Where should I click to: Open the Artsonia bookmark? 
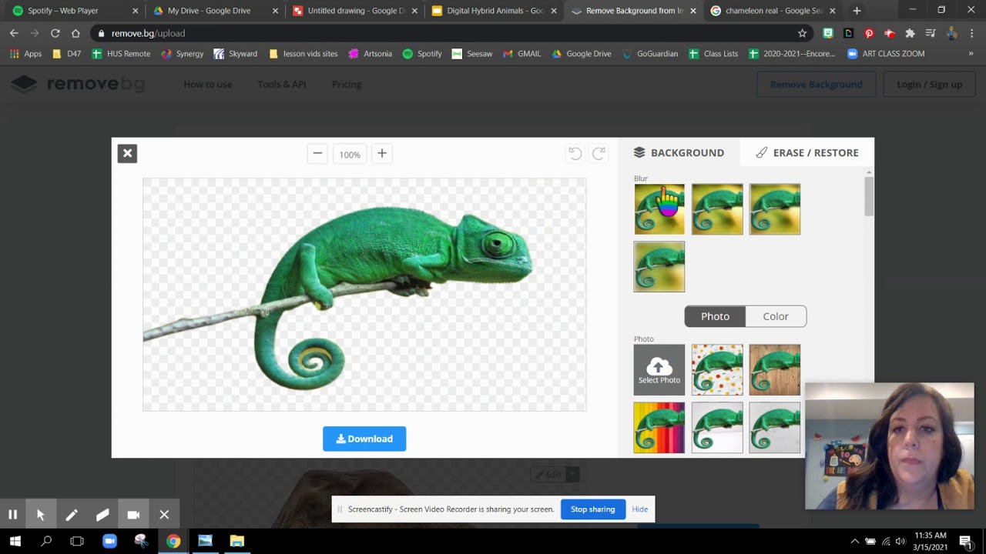coord(371,54)
